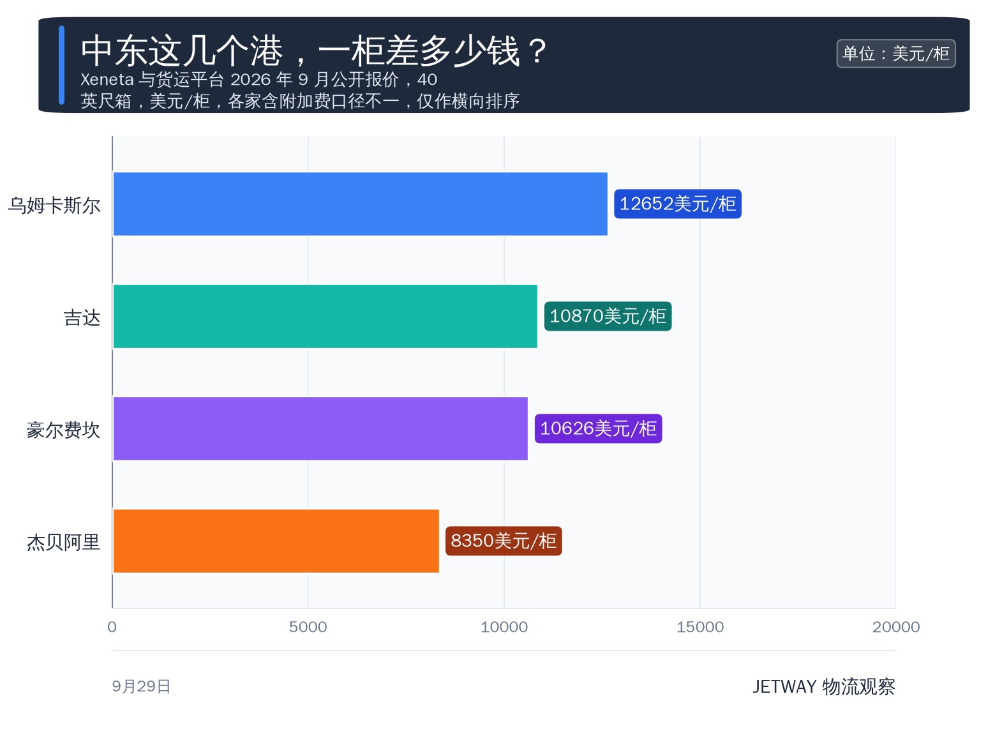Click the 10870美元/柜 value label
This screenshot has width=1002, height=731.
pyautogui.click(x=608, y=317)
